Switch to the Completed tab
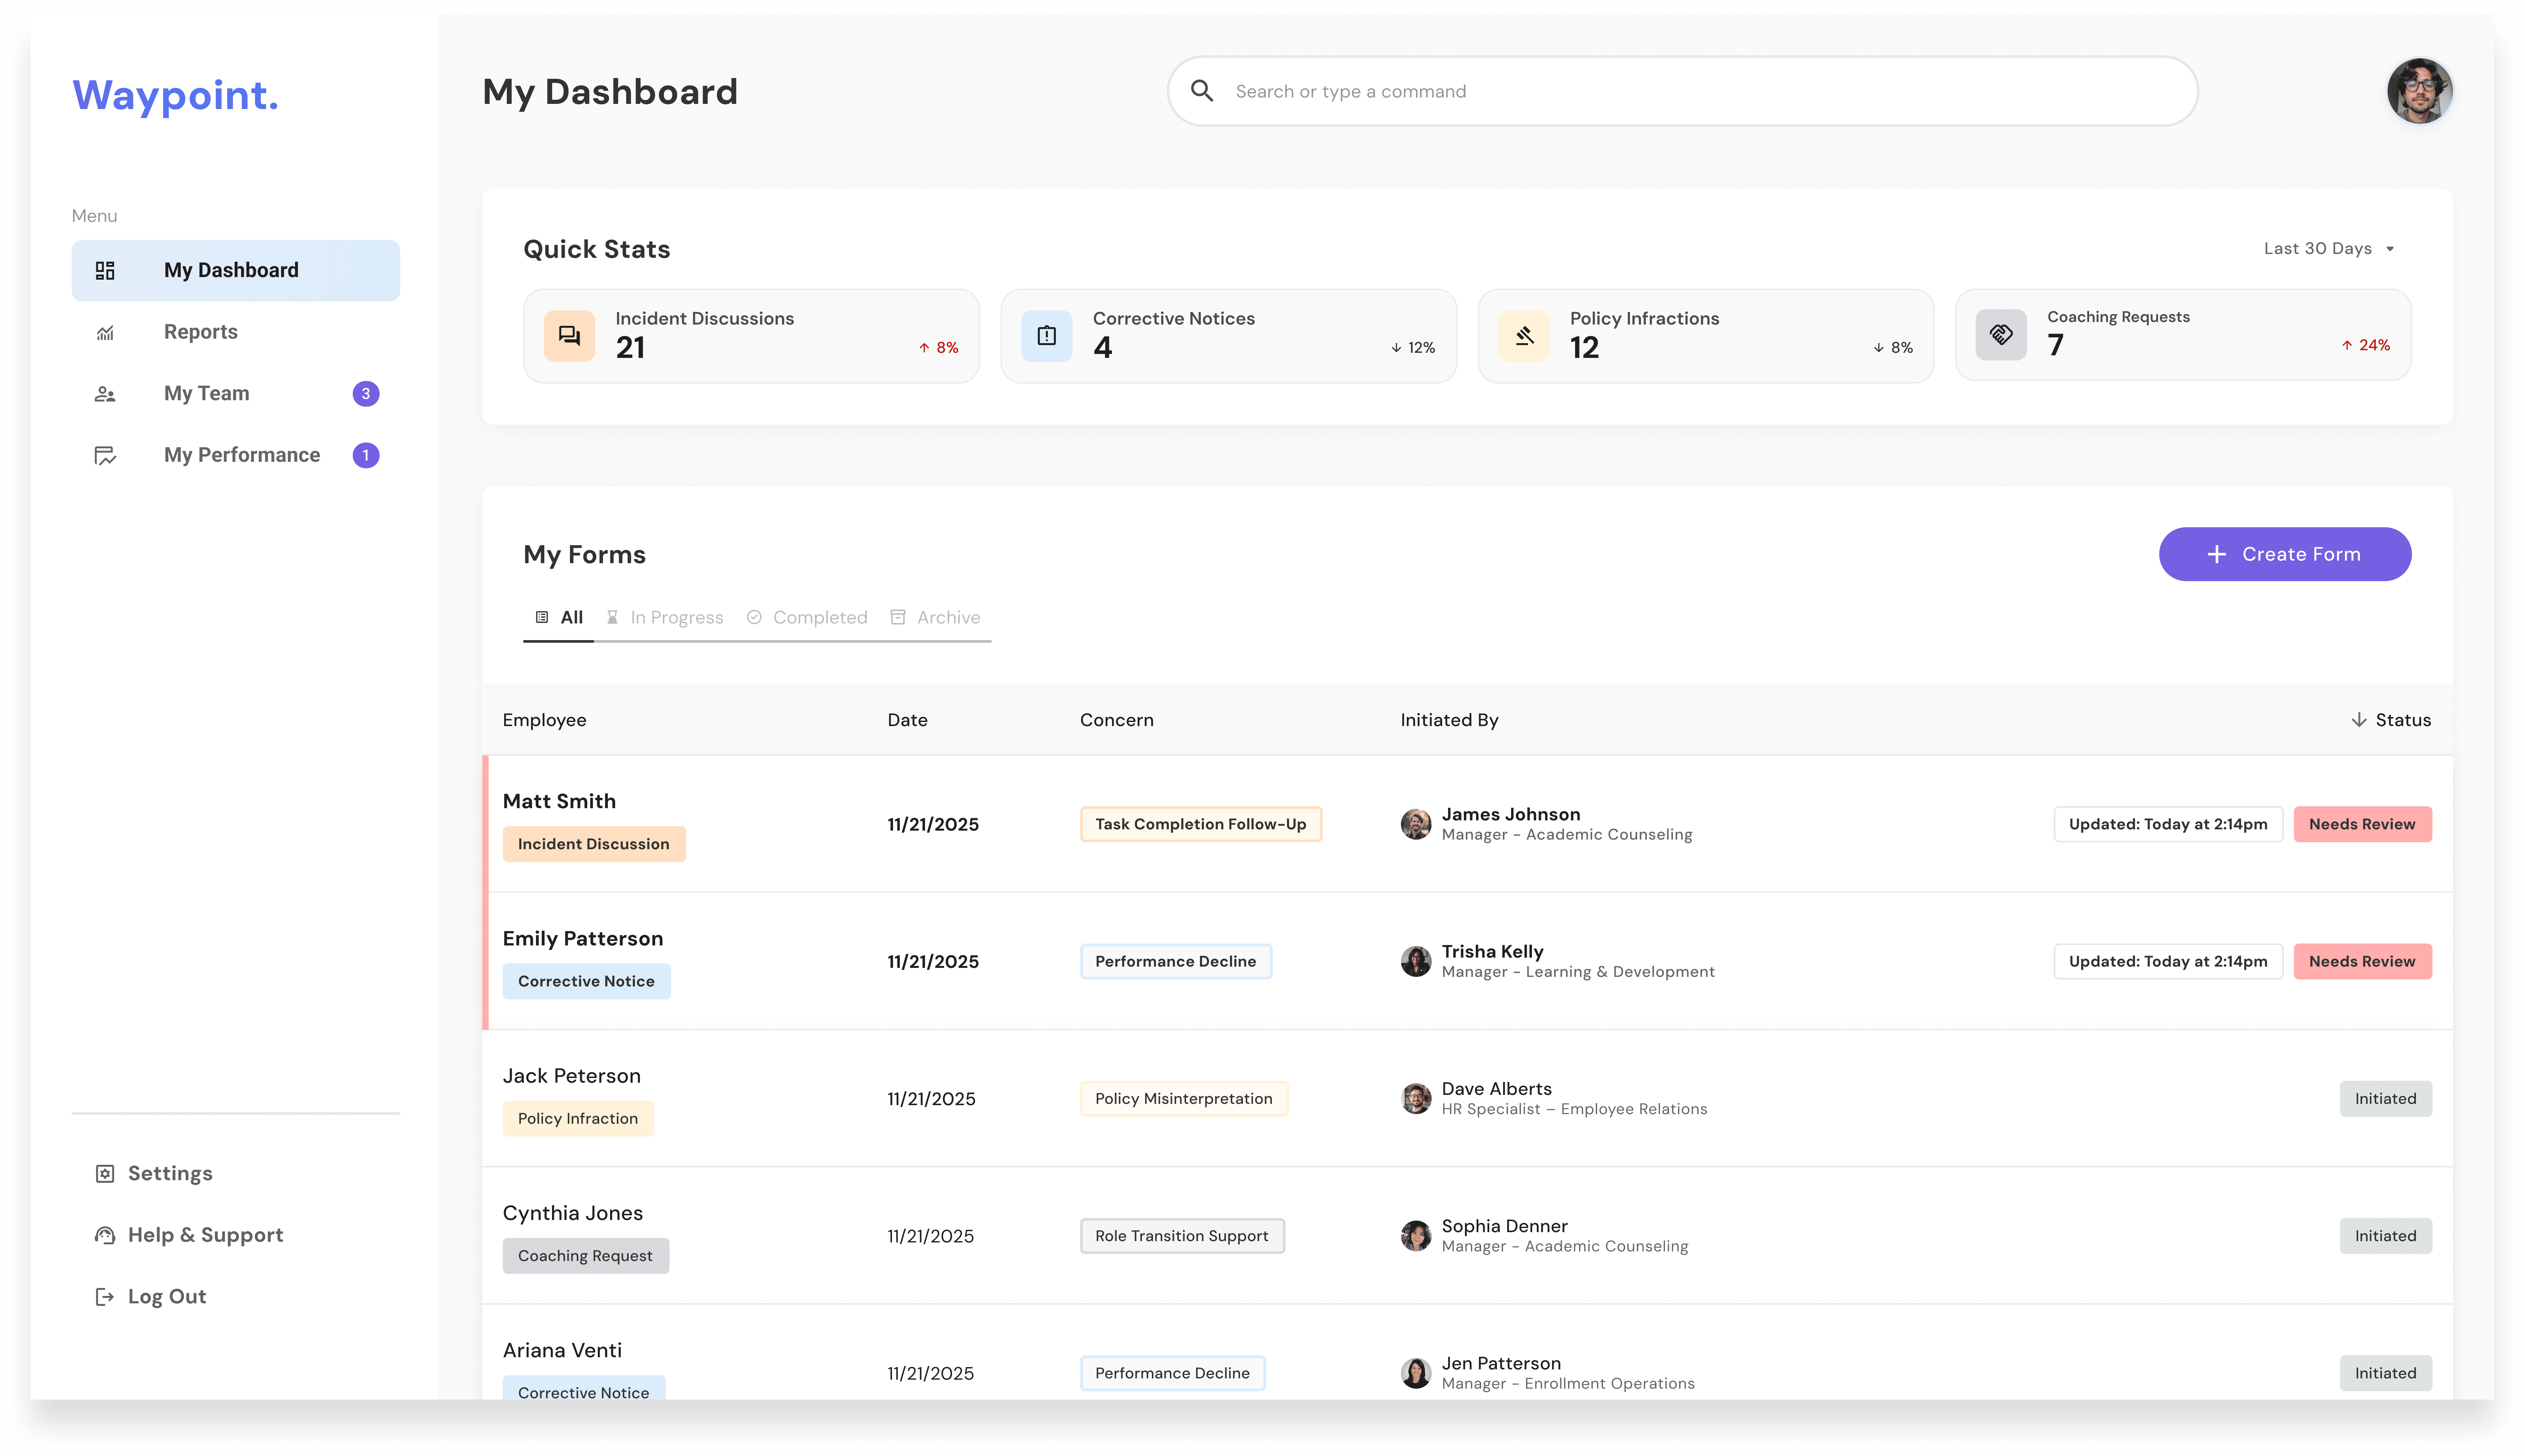Screen dimensions: 2525x1456 [x=808, y=617]
